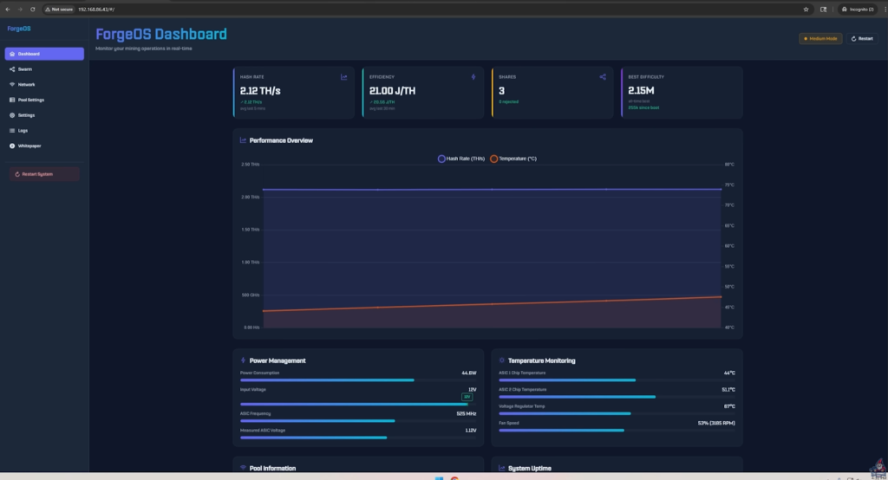
Task: Click the Temperature Monitoring sun icon
Action: coord(501,360)
